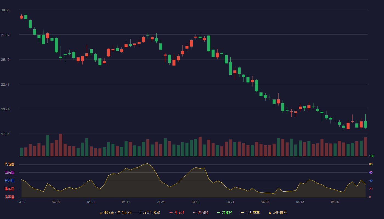Click the 17.01 price axis label
Screen dimensions: 384x219
(x=5, y=134)
